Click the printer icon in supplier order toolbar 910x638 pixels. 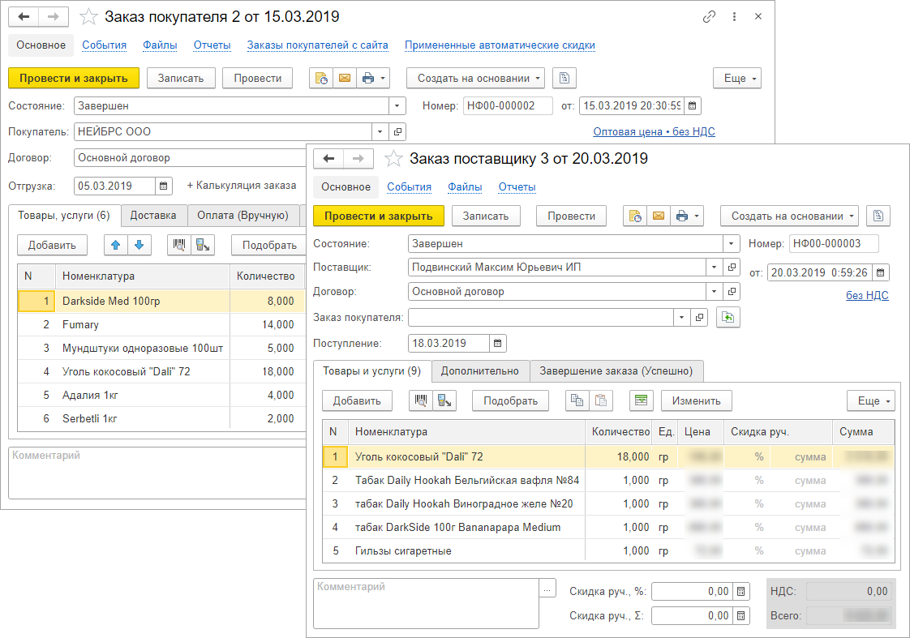[682, 216]
